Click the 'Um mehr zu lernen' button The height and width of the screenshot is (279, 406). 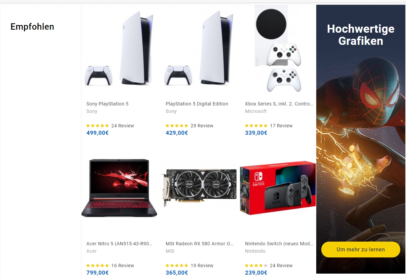(x=360, y=250)
